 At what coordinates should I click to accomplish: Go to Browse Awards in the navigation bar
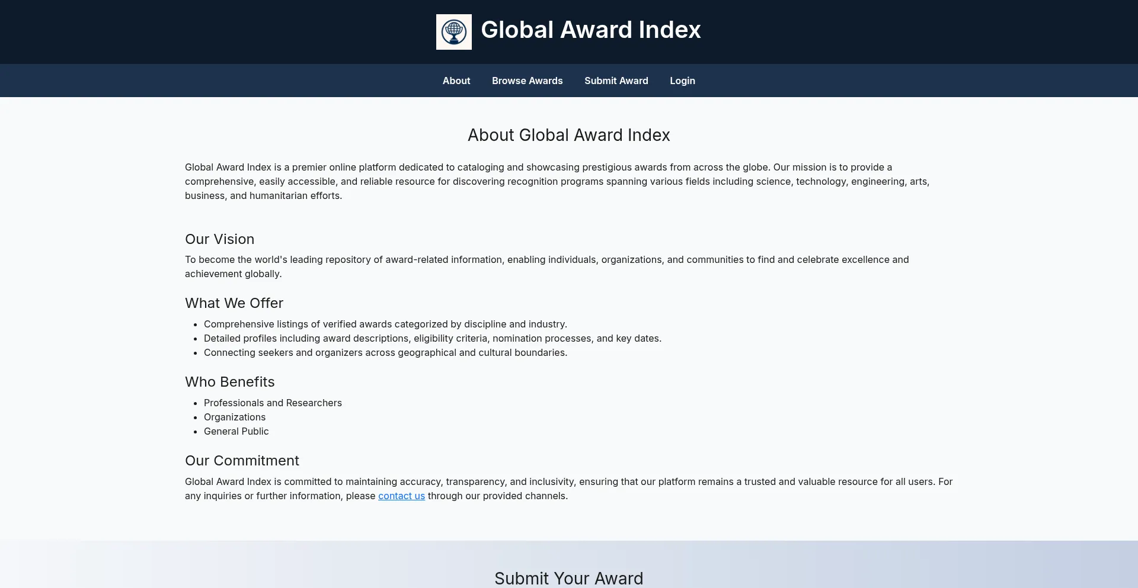coord(527,81)
